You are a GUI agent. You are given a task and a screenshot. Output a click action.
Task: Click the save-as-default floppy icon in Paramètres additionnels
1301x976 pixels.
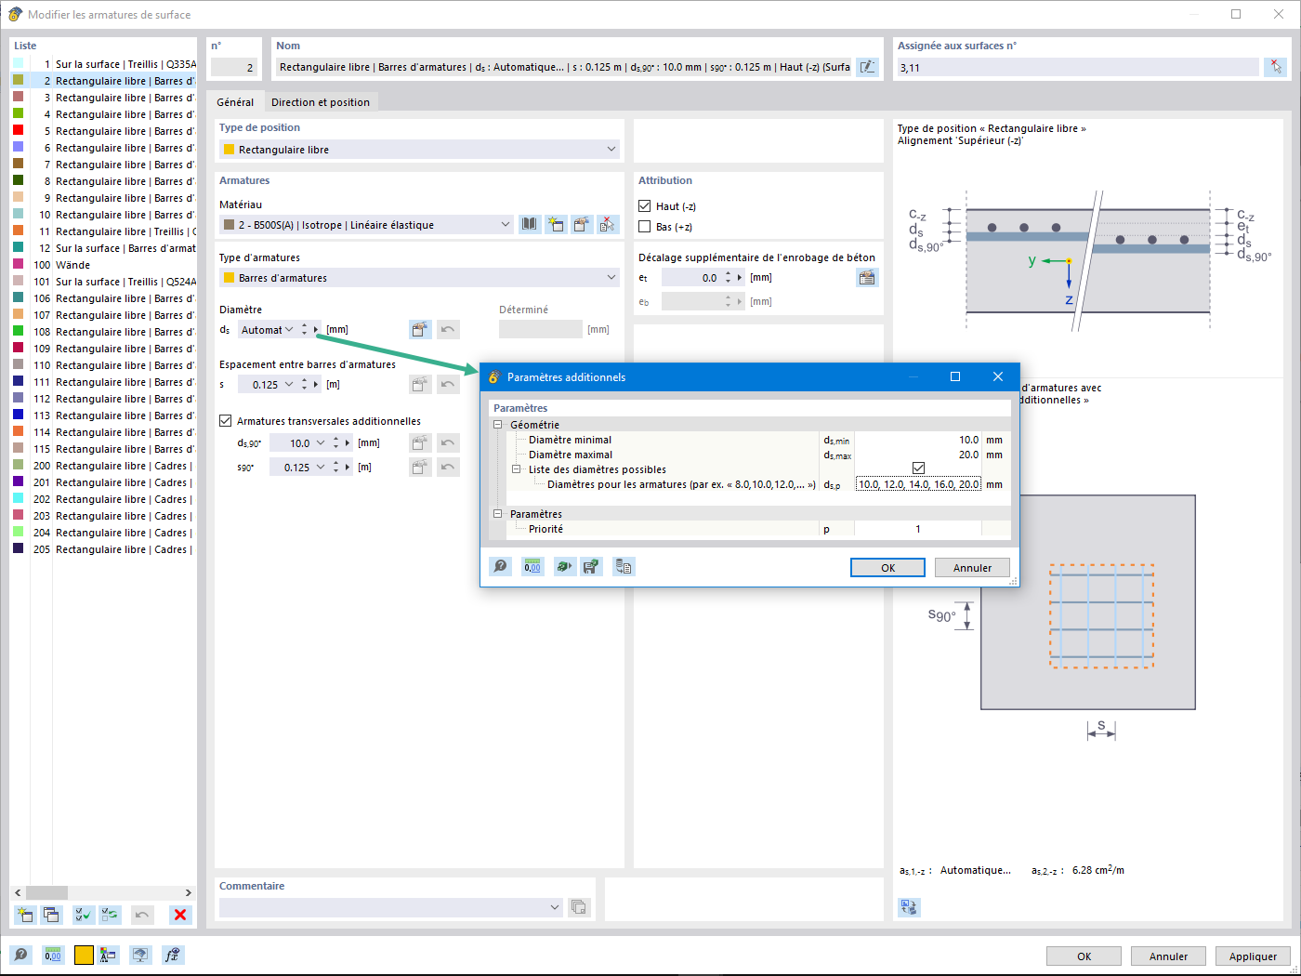pyautogui.click(x=591, y=566)
